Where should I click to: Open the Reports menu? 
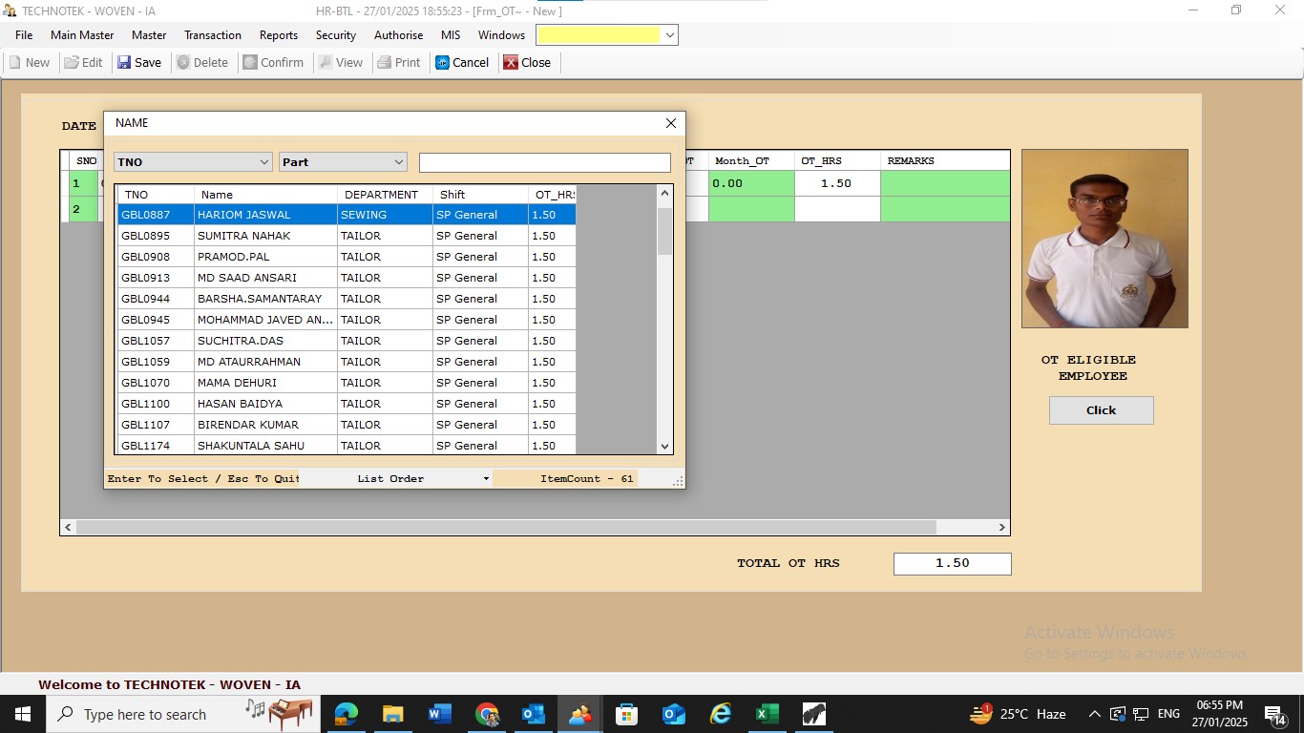tap(278, 35)
